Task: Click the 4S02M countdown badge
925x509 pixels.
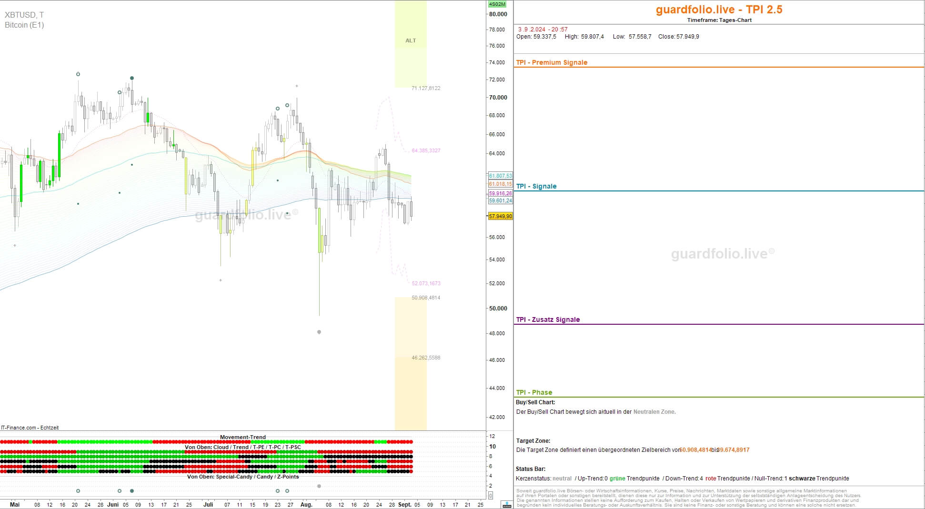Action: [x=497, y=4]
